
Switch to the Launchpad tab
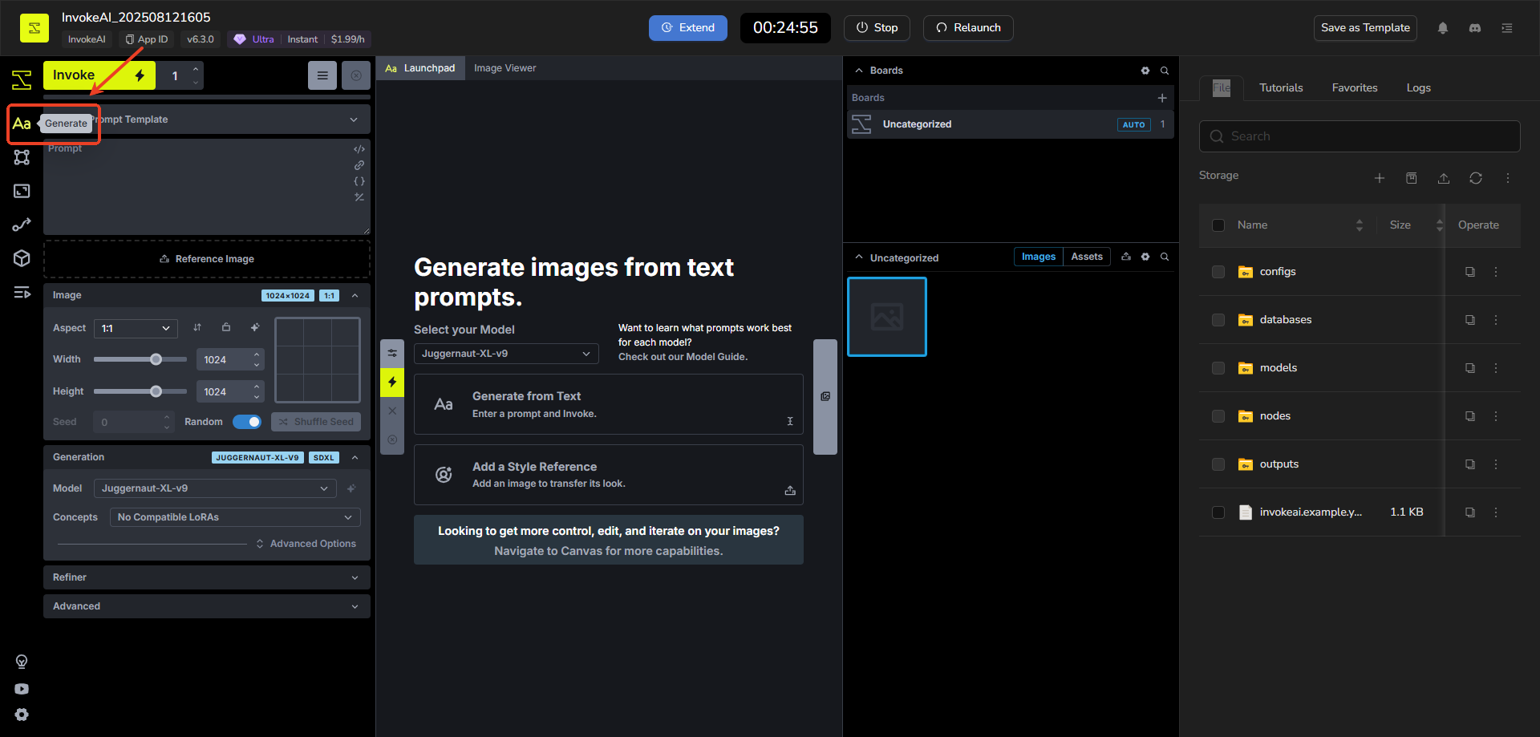[419, 68]
